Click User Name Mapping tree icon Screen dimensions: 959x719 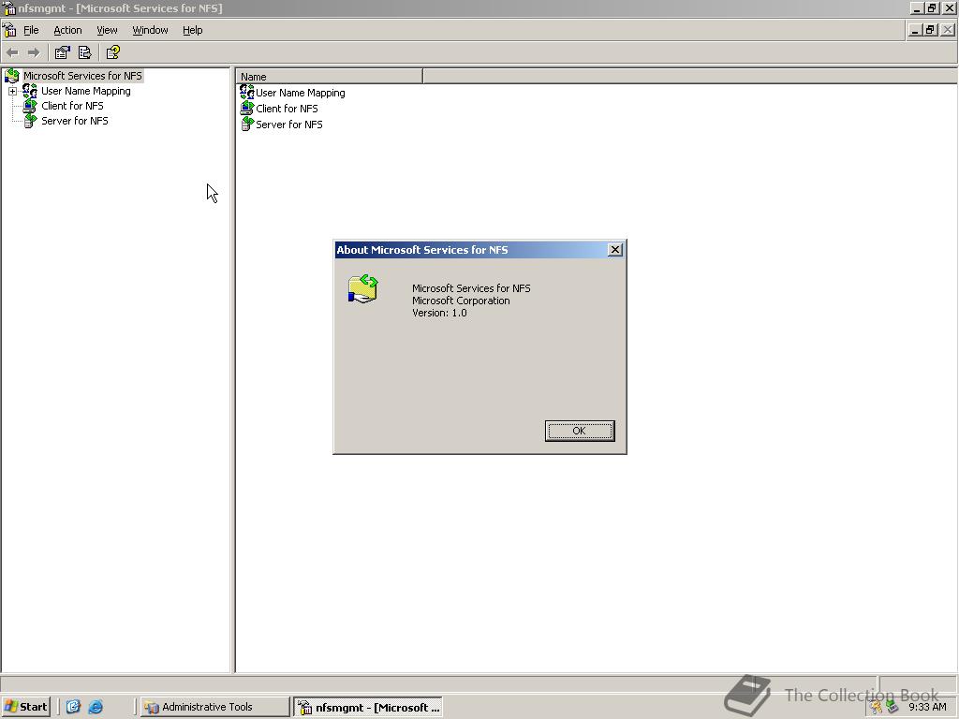(29, 91)
